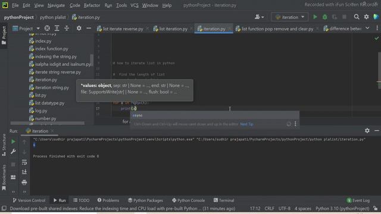Open the Navigate menu
Viewport: 381px width, 214px height.
[x=56, y=5]
